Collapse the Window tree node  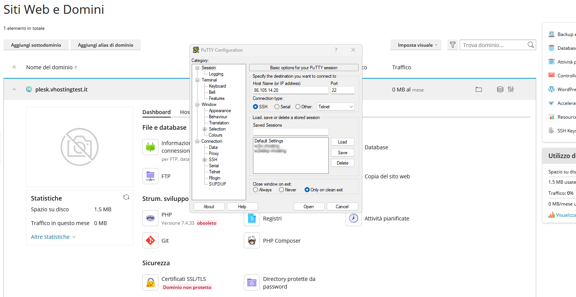(x=197, y=104)
